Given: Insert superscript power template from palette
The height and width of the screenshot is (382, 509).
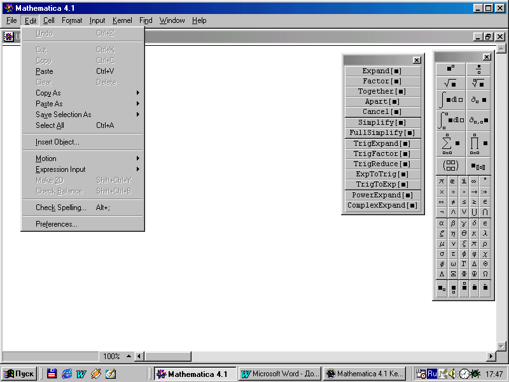Looking at the screenshot, I should 451,69.
